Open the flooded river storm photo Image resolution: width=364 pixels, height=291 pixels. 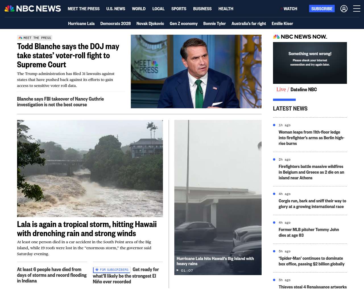(x=90, y=169)
